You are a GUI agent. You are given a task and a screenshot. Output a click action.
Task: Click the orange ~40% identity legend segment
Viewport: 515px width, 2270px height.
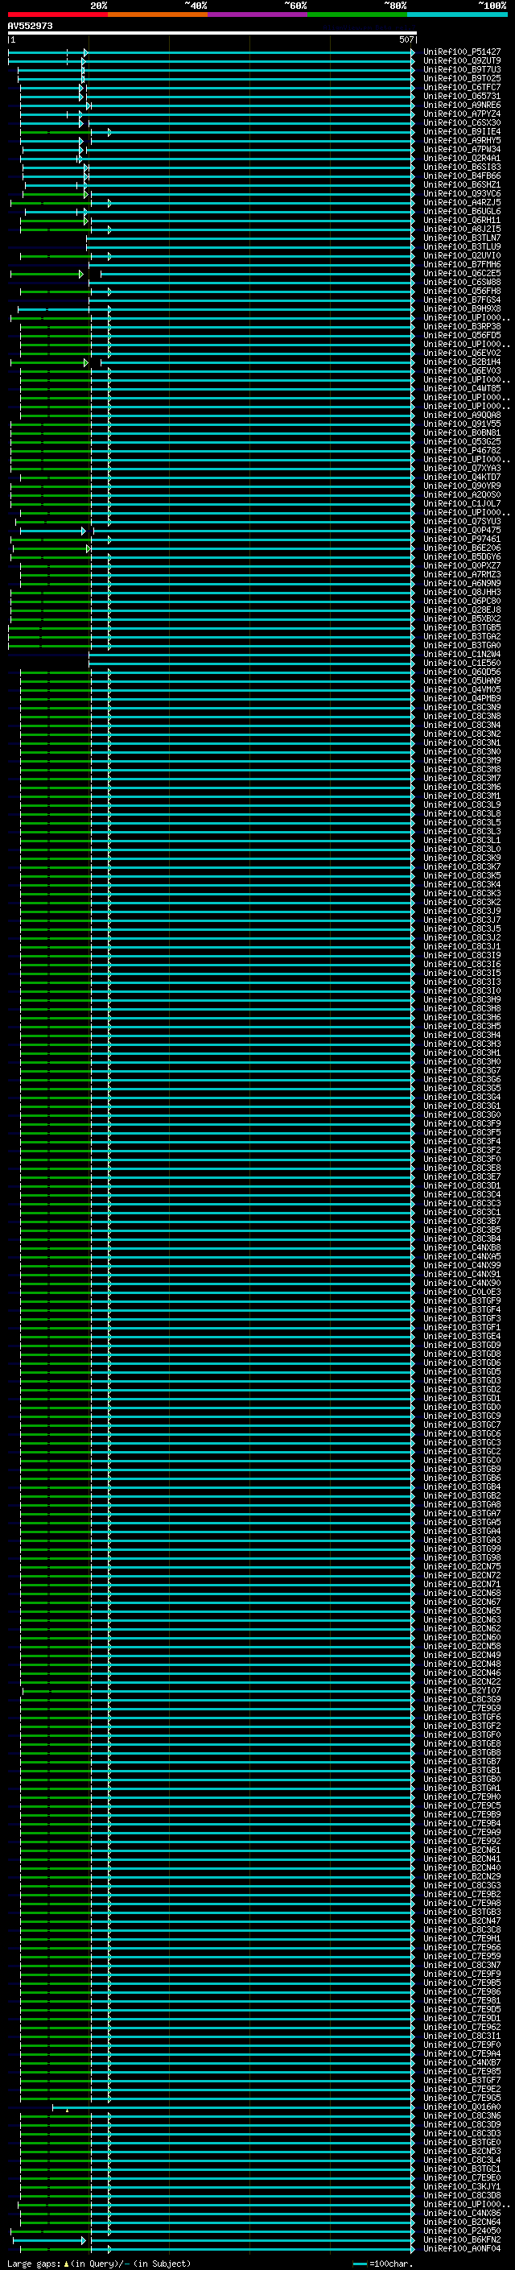(x=158, y=14)
